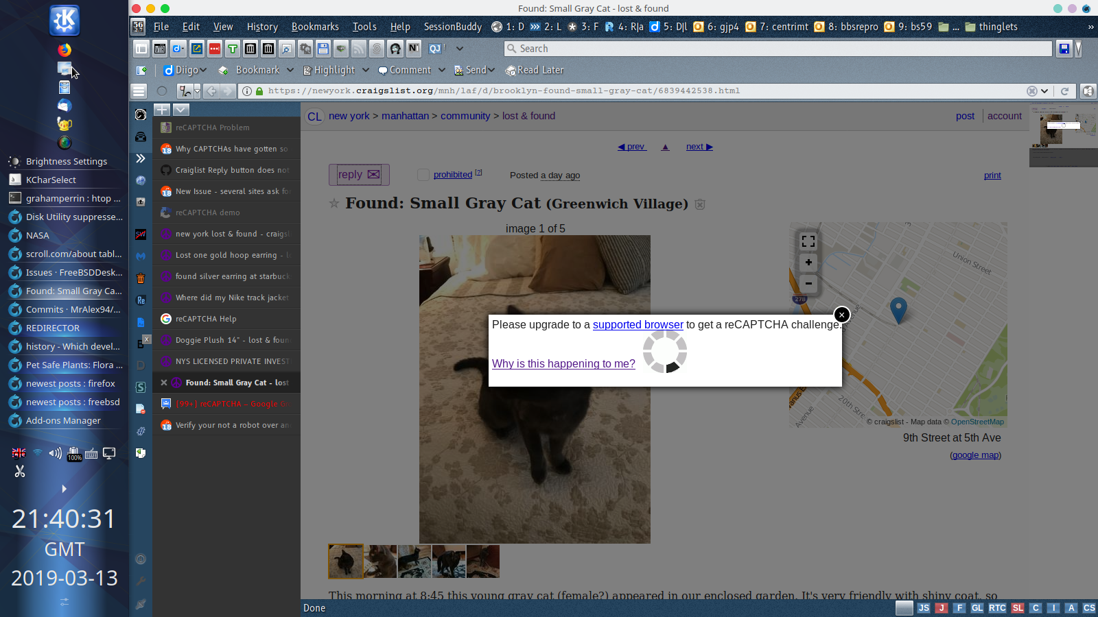The image size is (1098, 617).
Task: Click the fingerprint spiral toolbar icon
Action: [377, 49]
